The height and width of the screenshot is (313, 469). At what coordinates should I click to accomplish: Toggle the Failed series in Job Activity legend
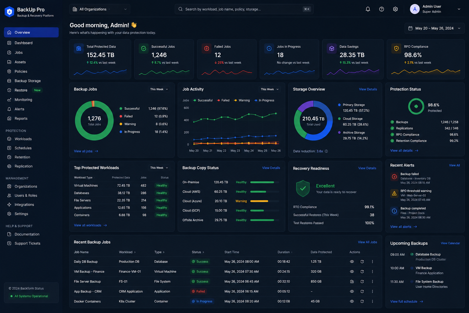pyautogui.click(x=223, y=100)
